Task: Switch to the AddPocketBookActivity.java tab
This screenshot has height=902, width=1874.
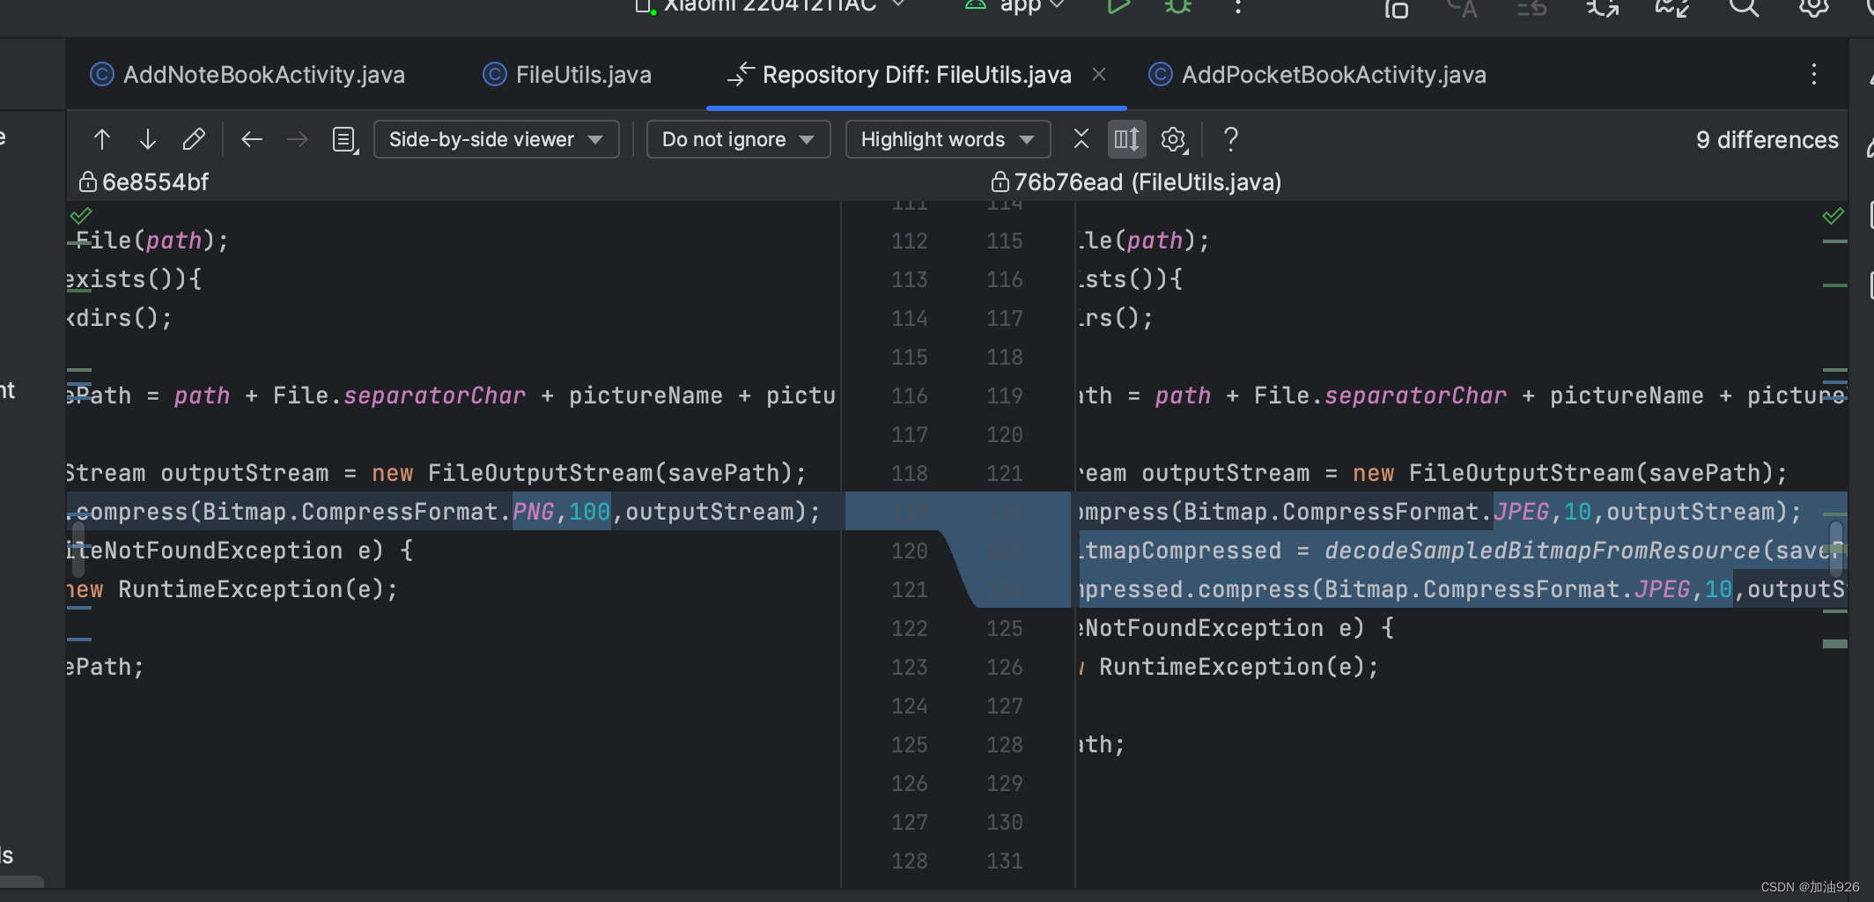Action: pos(1318,74)
